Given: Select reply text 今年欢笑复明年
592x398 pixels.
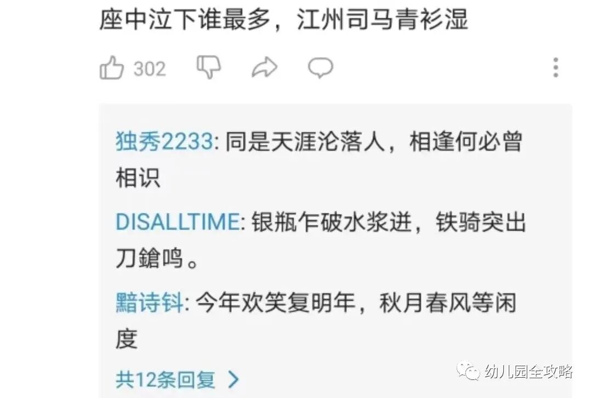Looking at the screenshot, I should point(276,303).
